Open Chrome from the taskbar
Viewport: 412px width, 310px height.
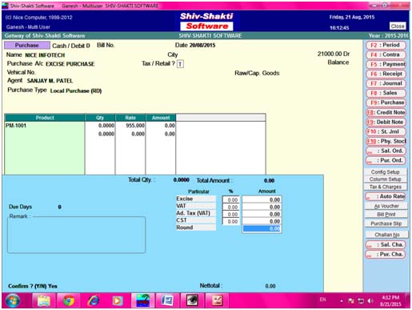tap(69, 300)
